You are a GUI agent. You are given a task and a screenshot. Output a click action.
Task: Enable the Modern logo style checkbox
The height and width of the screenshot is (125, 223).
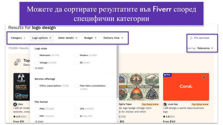click(77, 55)
